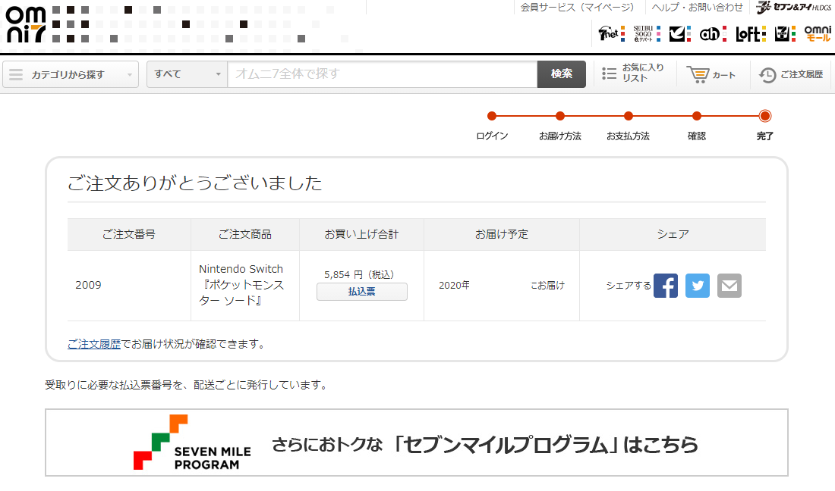The image size is (835, 491).
Task: Click the 2020年 delivery date text
Action: point(454,286)
